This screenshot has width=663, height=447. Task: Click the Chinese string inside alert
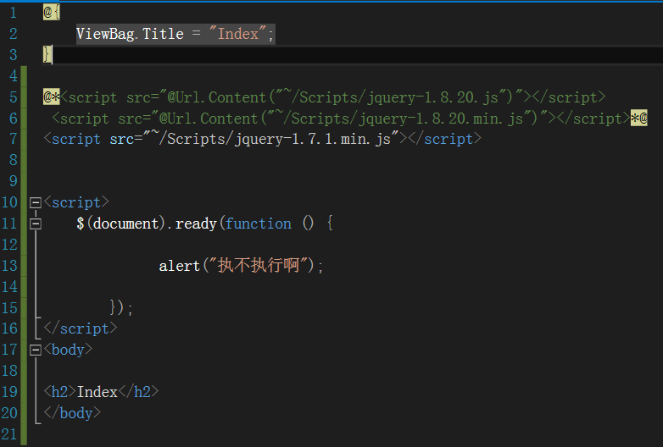(x=259, y=266)
